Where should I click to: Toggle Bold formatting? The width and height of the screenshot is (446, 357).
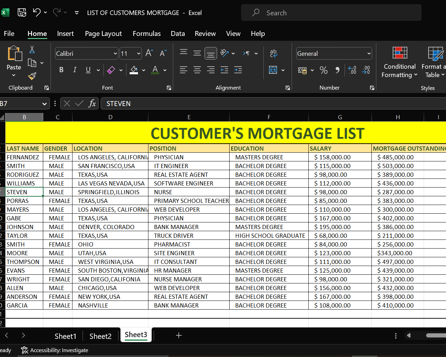[61, 70]
